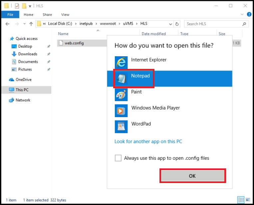Screen dimensions: 254x205
Task: Expand the address bar history dropdown
Action: (170, 24)
